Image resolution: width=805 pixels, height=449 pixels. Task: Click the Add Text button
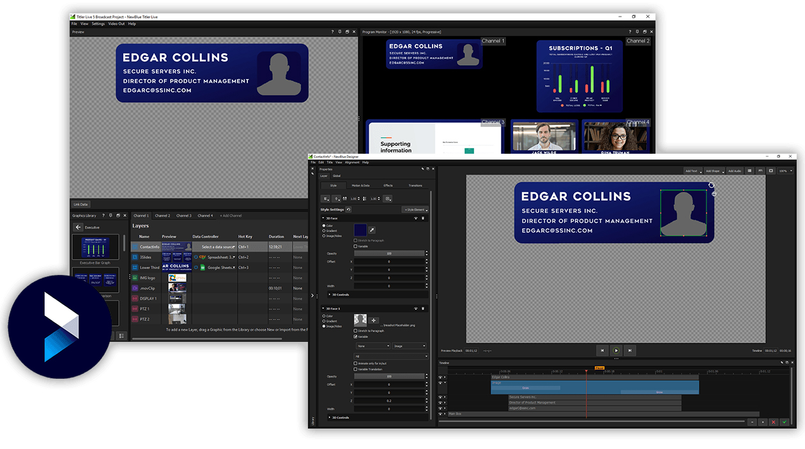[x=692, y=171]
